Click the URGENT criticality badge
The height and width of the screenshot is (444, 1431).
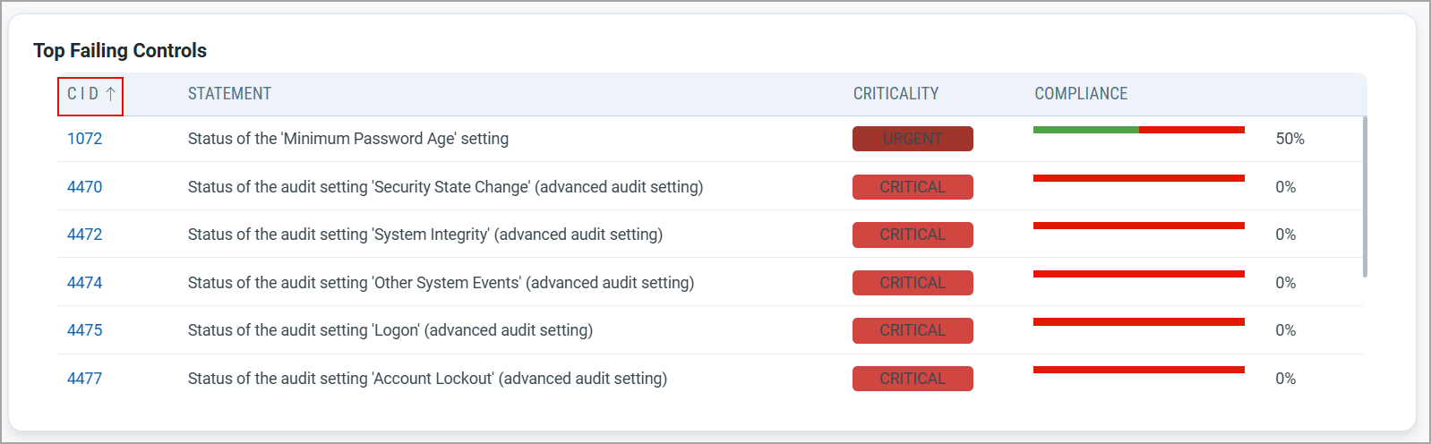(x=913, y=139)
